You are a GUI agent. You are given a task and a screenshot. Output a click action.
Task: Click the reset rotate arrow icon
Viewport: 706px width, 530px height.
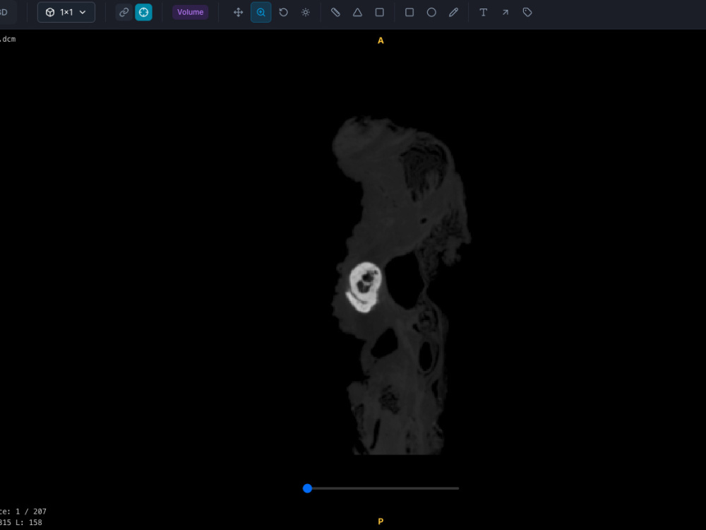[283, 12]
